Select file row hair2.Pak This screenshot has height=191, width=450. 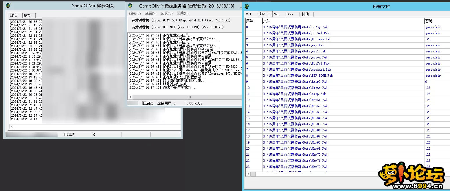(347, 82)
